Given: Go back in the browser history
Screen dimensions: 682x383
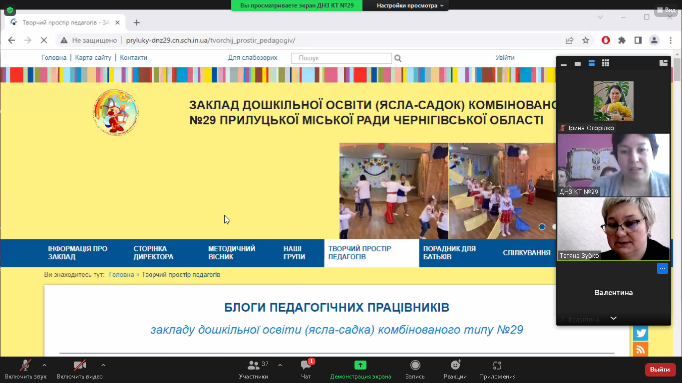Looking at the screenshot, I should [11, 40].
